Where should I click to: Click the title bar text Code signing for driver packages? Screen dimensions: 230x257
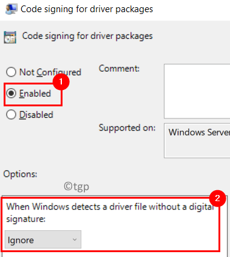(87, 9)
